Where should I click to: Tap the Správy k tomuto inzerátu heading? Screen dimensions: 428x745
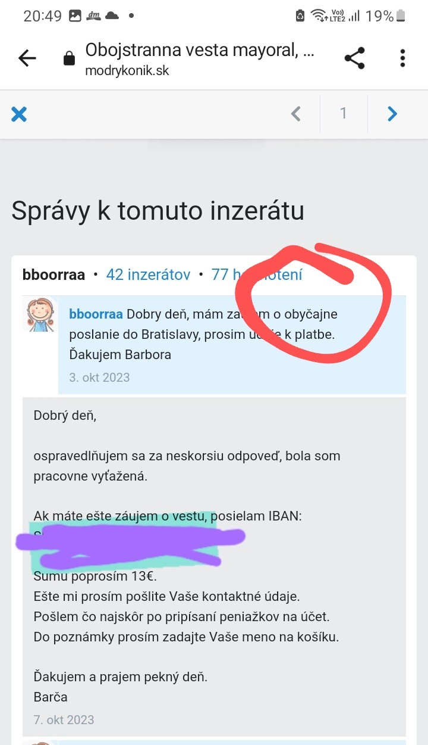[158, 211]
